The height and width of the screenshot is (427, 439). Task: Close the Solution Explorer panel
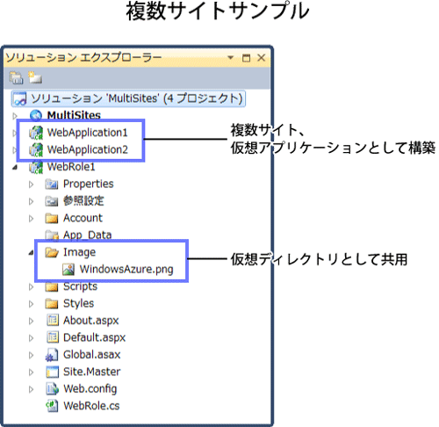pos(261,58)
